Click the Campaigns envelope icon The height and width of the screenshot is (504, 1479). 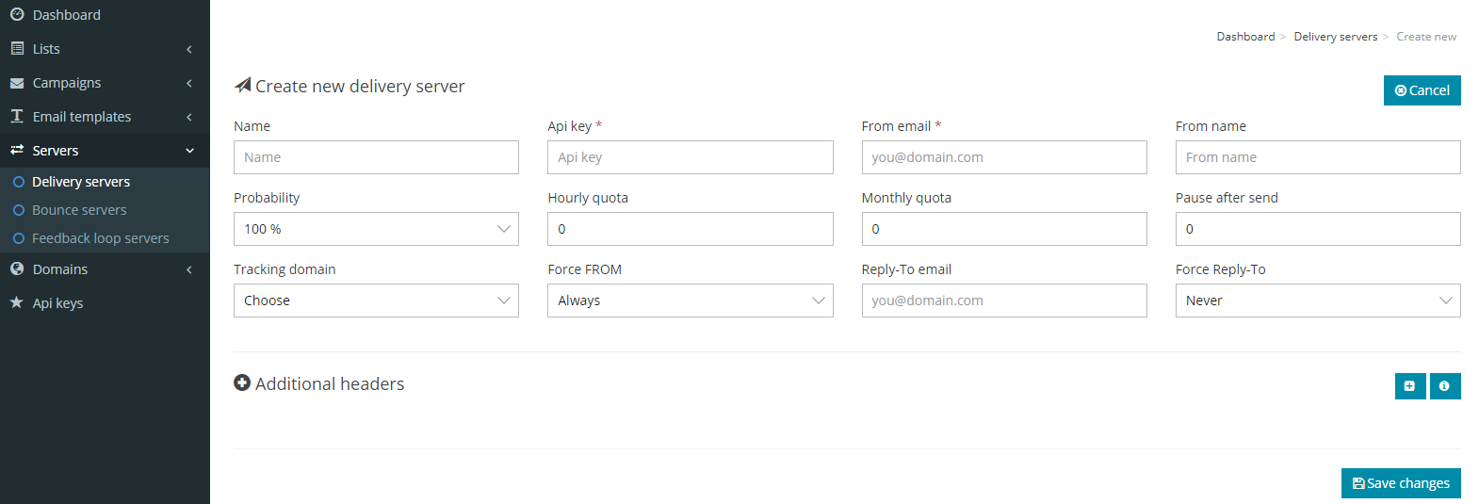17,83
